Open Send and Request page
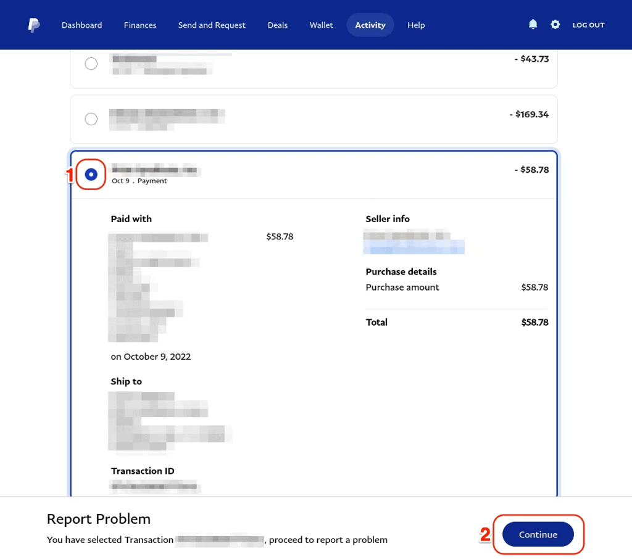Screen dimensions: 632x559 [212, 25]
